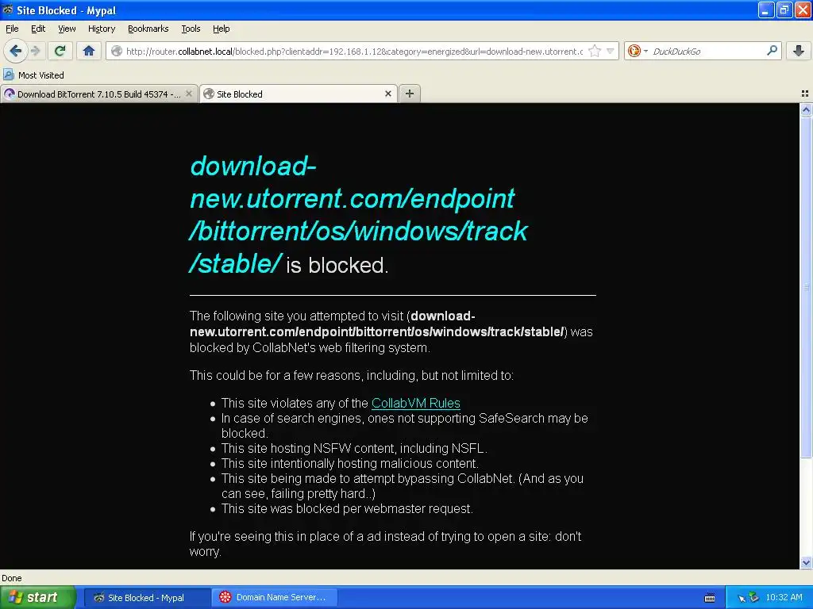813x609 pixels.
Task: Click the vertical scrollbar thumb
Action: (x=806, y=286)
